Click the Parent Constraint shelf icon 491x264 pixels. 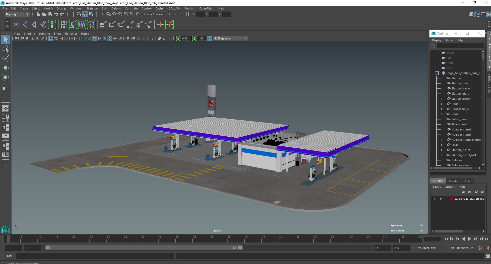(x=103, y=25)
